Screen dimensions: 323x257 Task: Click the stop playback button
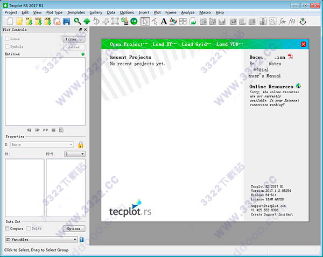[53, 130]
